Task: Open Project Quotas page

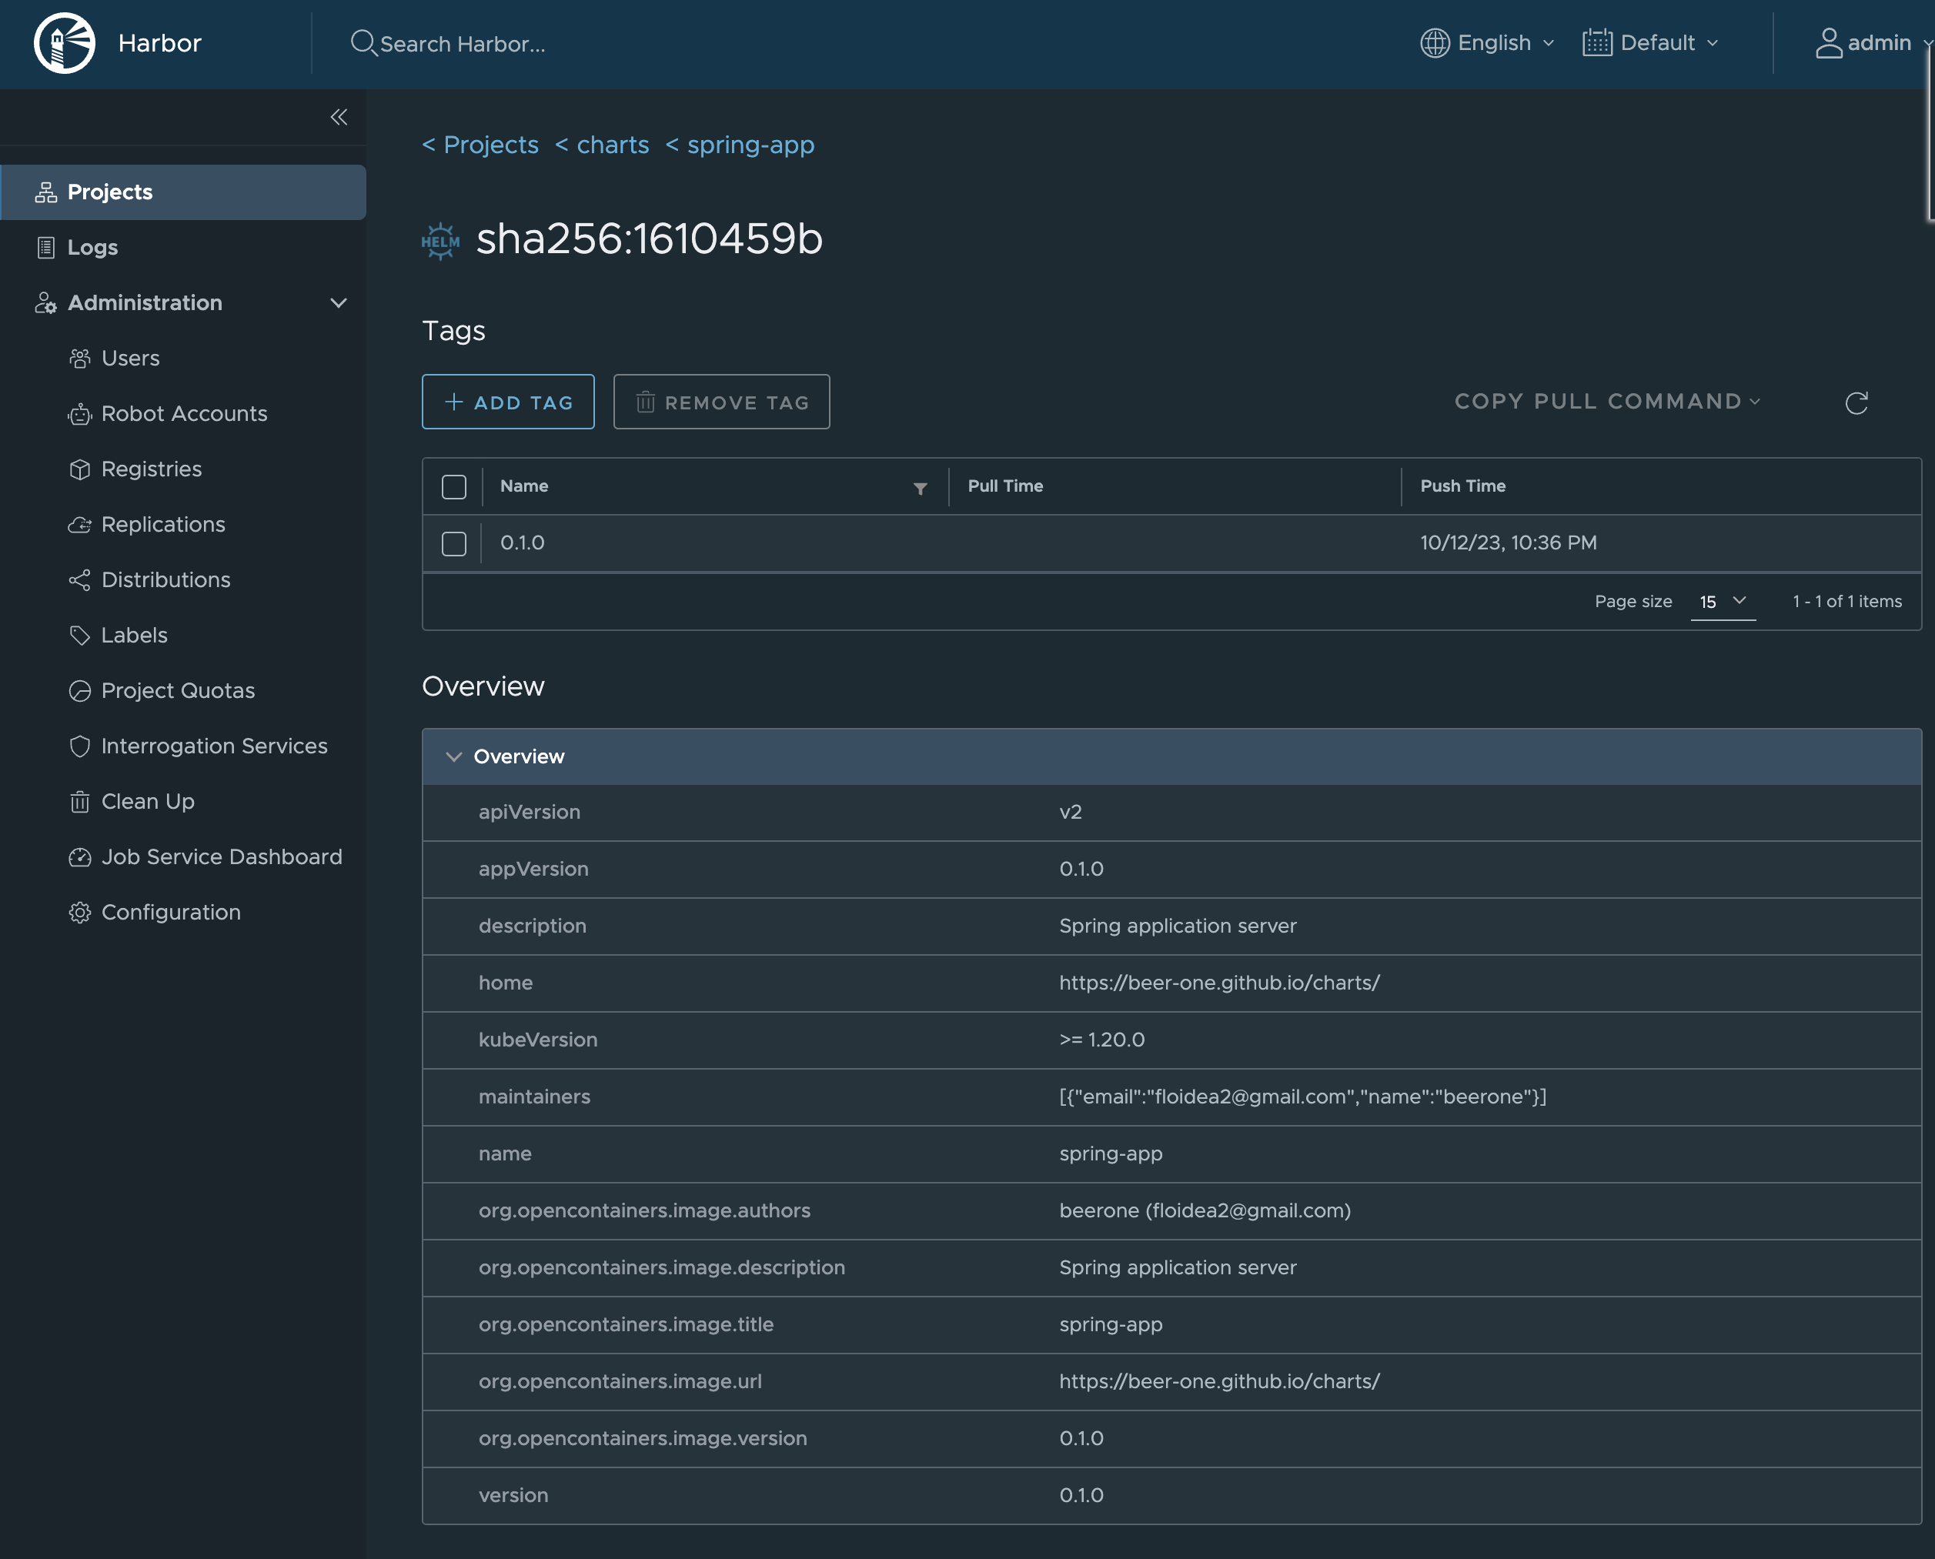Action: pyautogui.click(x=178, y=690)
